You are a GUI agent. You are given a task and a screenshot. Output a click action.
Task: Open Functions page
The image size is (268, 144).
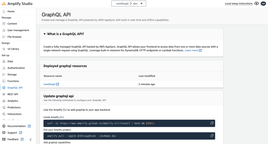click(13, 81)
